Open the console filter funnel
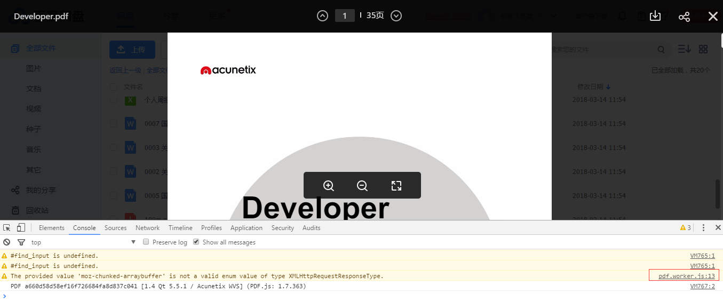Image resolution: width=723 pixels, height=300 pixels. [x=21, y=242]
